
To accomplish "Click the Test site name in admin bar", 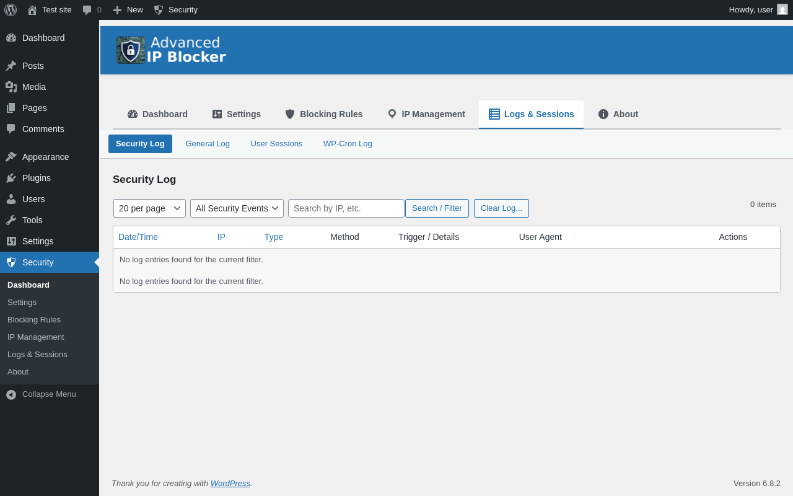I will tap(57, 10).
